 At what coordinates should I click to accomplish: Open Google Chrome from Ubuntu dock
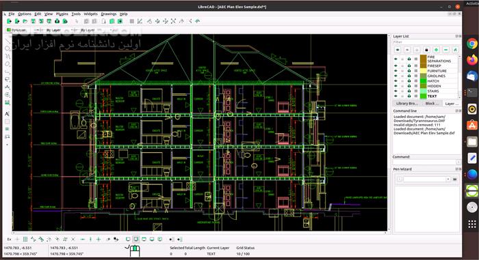472,44
